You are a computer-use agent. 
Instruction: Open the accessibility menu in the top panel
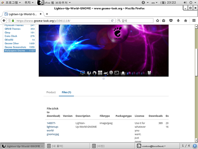[143, 2]
